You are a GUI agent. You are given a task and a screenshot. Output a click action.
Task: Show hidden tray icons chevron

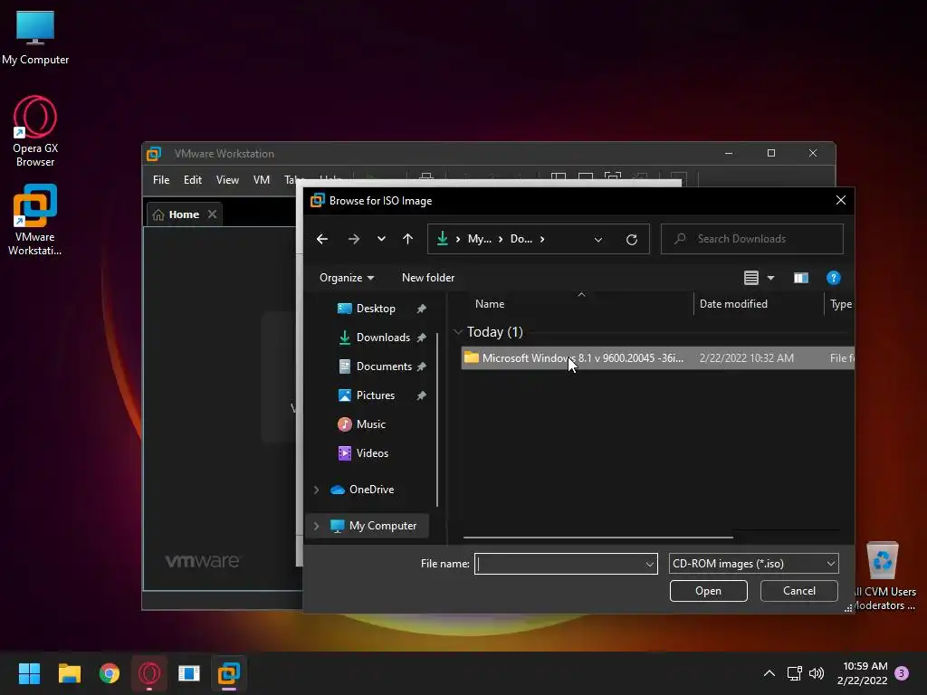[769, 673]
